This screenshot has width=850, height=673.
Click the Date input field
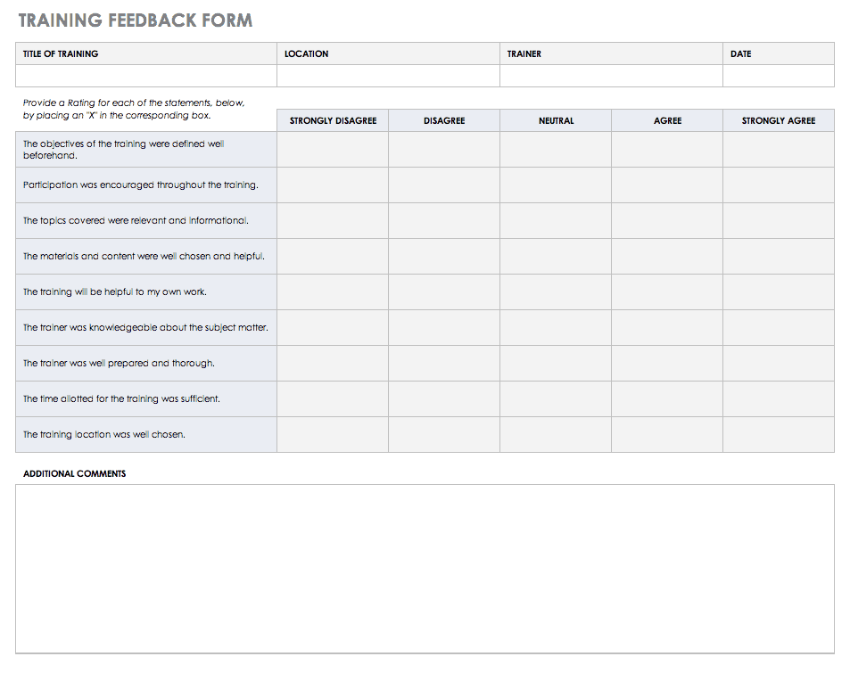[x=778, y=76]
